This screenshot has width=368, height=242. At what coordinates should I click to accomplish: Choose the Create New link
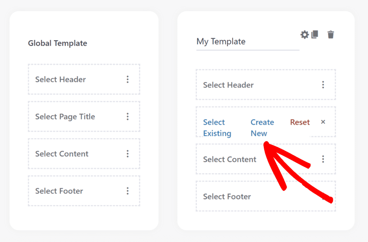point(262,128)
